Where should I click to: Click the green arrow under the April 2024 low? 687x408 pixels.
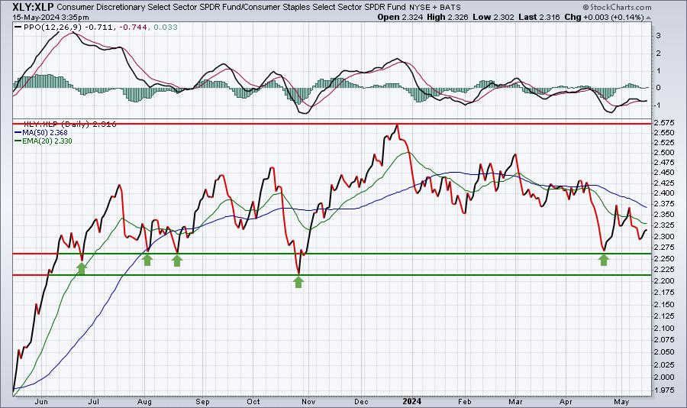tap(604, 260)
